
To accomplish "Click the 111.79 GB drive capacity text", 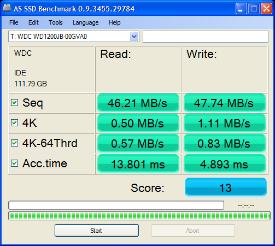I will [x=31, y=84].
